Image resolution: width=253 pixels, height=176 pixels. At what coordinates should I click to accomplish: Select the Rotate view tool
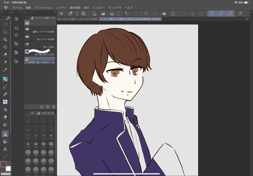pos(5,24)
